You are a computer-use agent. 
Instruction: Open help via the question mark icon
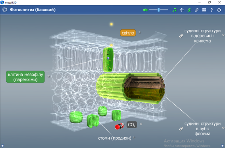211,10
